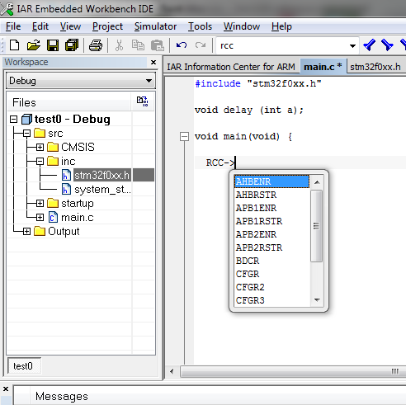Save the current file with floppy icon
This screenshot has width=406, height=405.
[53, 45]
